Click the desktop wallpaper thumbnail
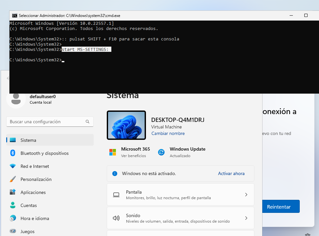The width and height of the screenshot is (319, 236). [126, 125]
